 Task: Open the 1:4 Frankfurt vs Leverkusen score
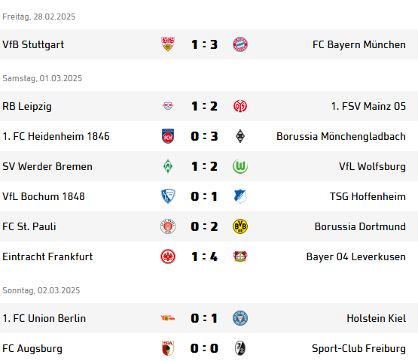[204, 256]
